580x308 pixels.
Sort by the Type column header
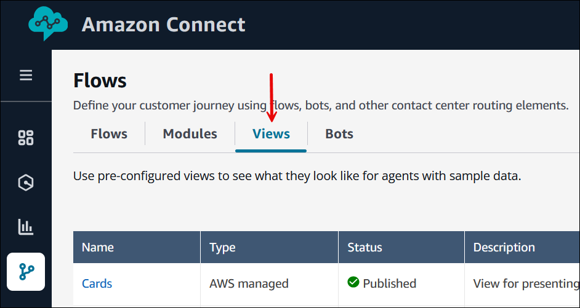[223, 248]
